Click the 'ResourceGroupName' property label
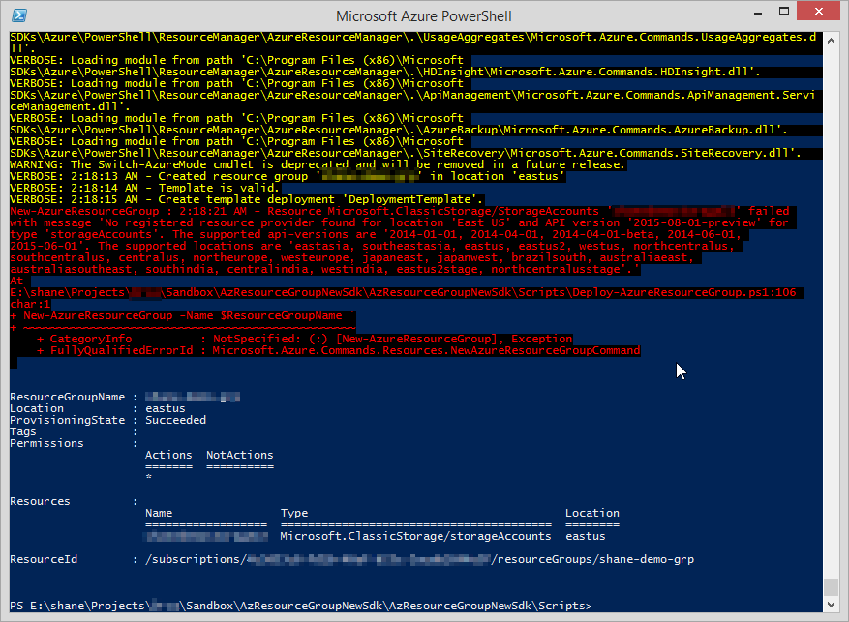The height and width of the screenshot is (622, 849). tap(67, 397)
